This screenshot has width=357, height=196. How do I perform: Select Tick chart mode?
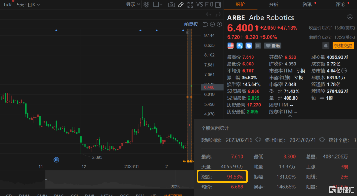point(7,5)
